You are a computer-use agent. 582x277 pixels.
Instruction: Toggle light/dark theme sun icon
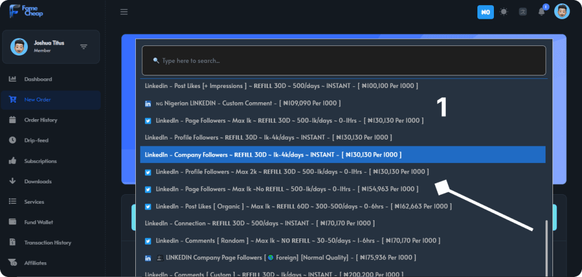(x=504, y=12)
